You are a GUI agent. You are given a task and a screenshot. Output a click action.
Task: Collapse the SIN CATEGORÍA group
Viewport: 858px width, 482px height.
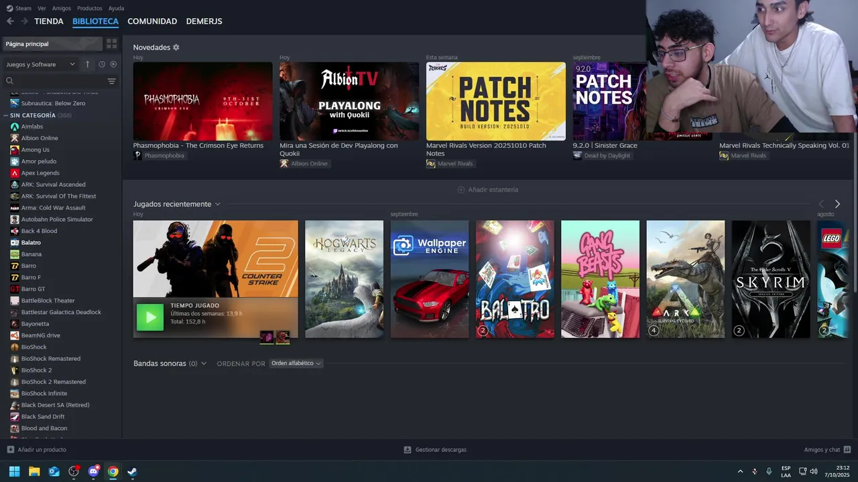pos(6,115)
